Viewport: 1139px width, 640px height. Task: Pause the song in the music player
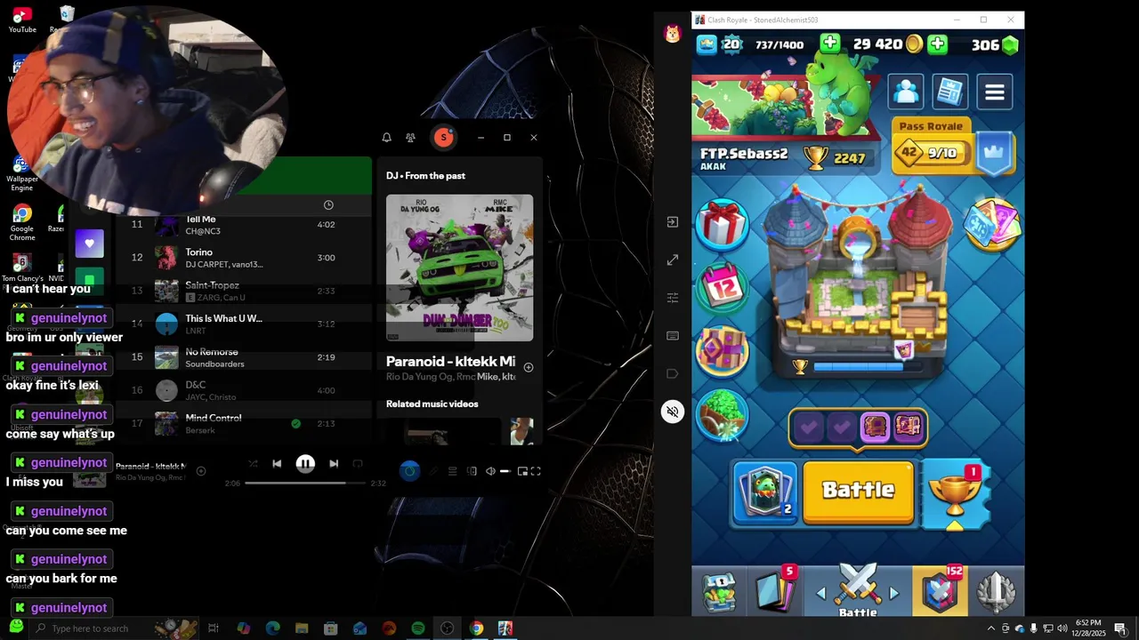305,463
